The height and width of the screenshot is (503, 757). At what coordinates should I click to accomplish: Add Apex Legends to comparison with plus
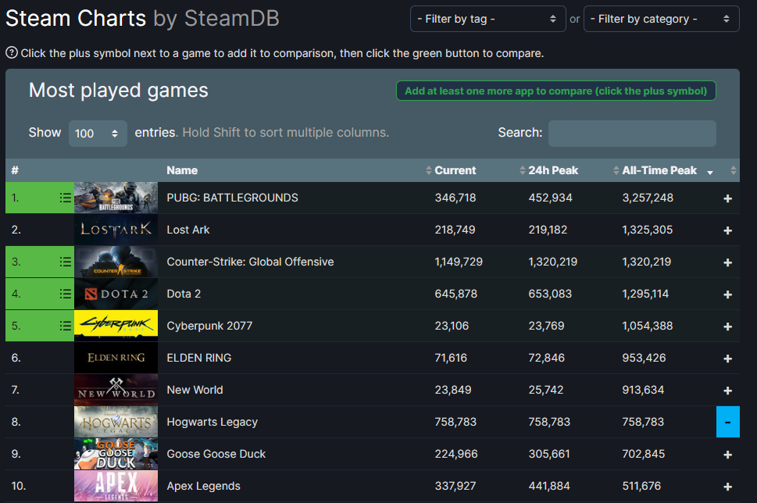pos(727,487)
